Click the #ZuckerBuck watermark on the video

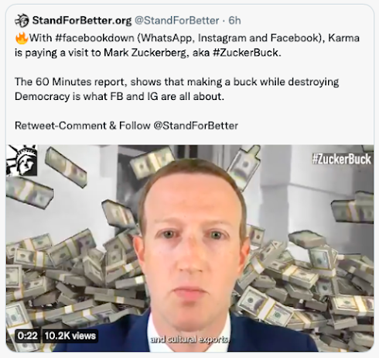341,159
